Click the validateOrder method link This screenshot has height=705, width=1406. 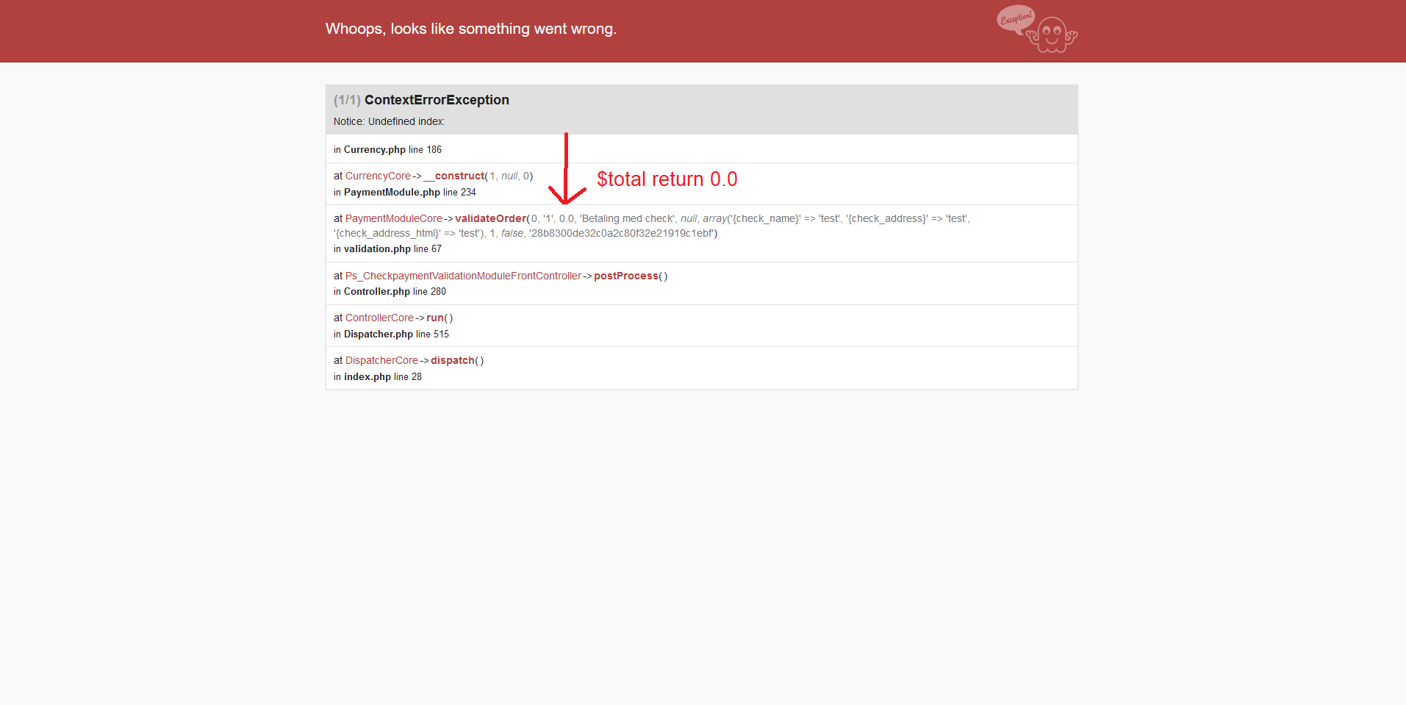pos(491,219)
